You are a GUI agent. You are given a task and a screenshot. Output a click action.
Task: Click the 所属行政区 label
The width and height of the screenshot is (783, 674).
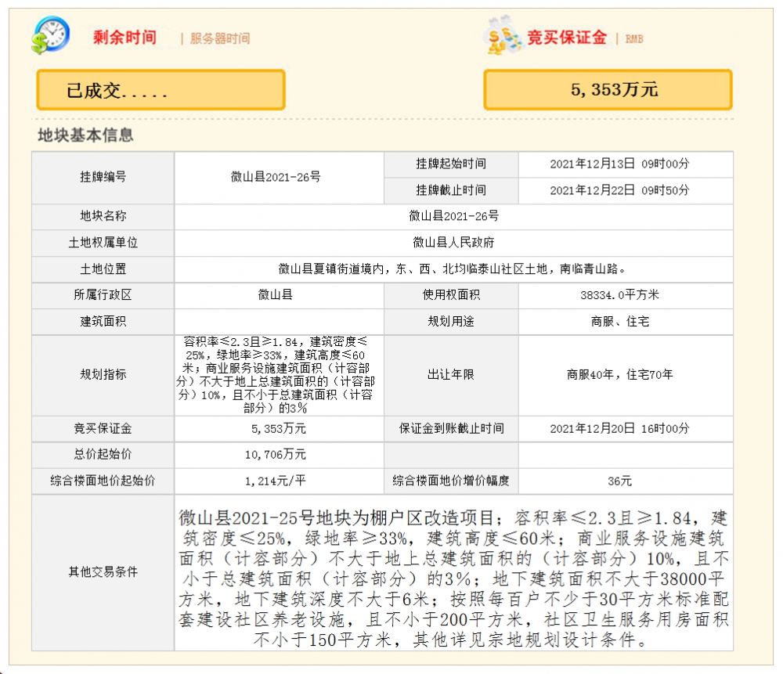coord(103,295)
